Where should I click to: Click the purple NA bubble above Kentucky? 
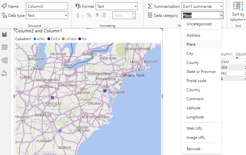tap(53, 98)
